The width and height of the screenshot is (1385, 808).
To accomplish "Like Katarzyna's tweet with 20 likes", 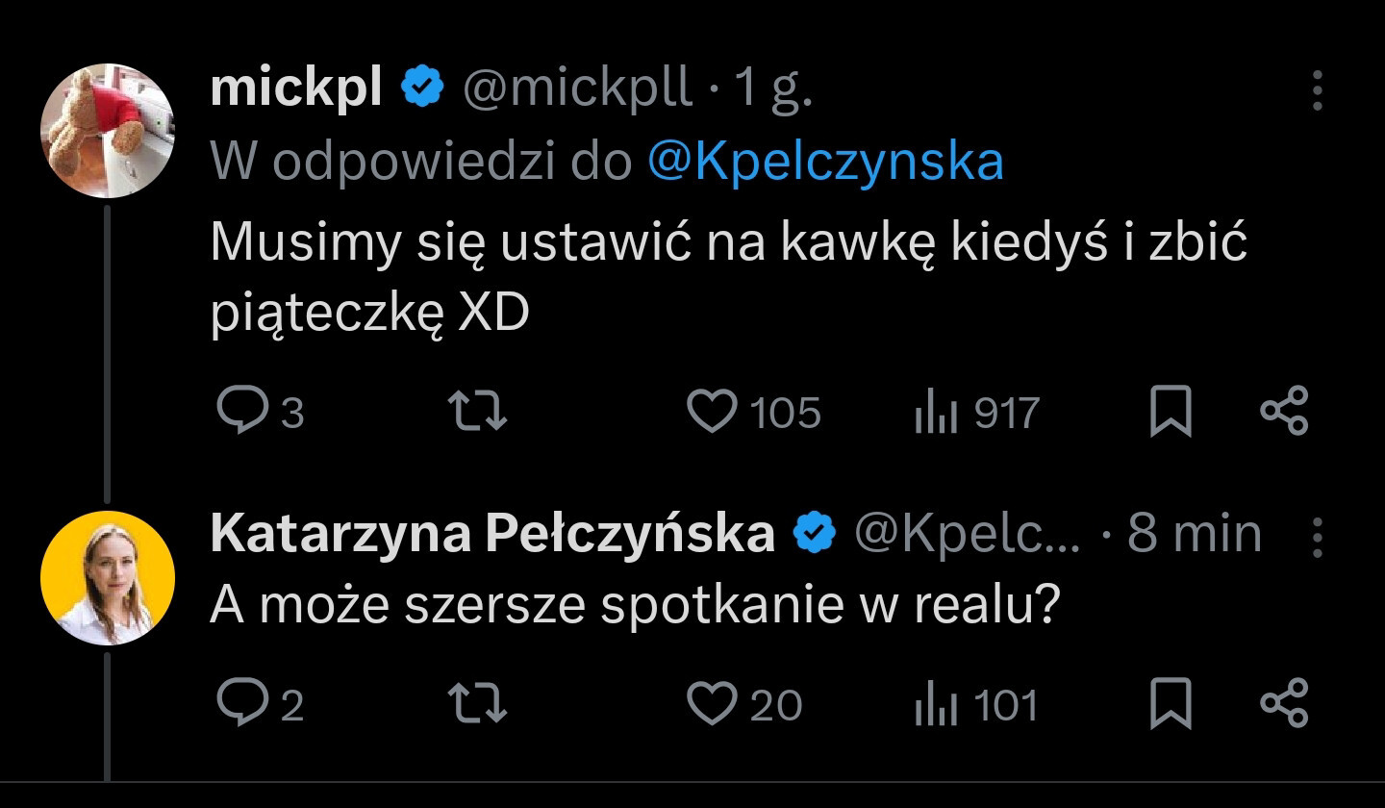I will click(x=711, y=703).
